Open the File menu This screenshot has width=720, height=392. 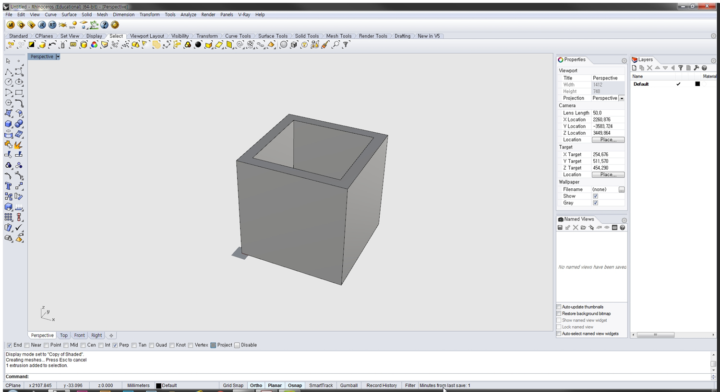point(9,14)
